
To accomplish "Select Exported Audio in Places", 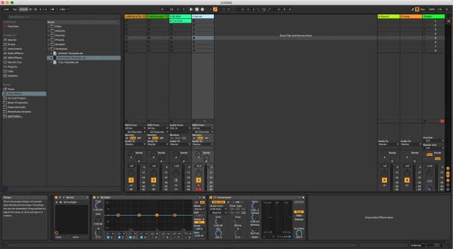I will click(16, 107).
